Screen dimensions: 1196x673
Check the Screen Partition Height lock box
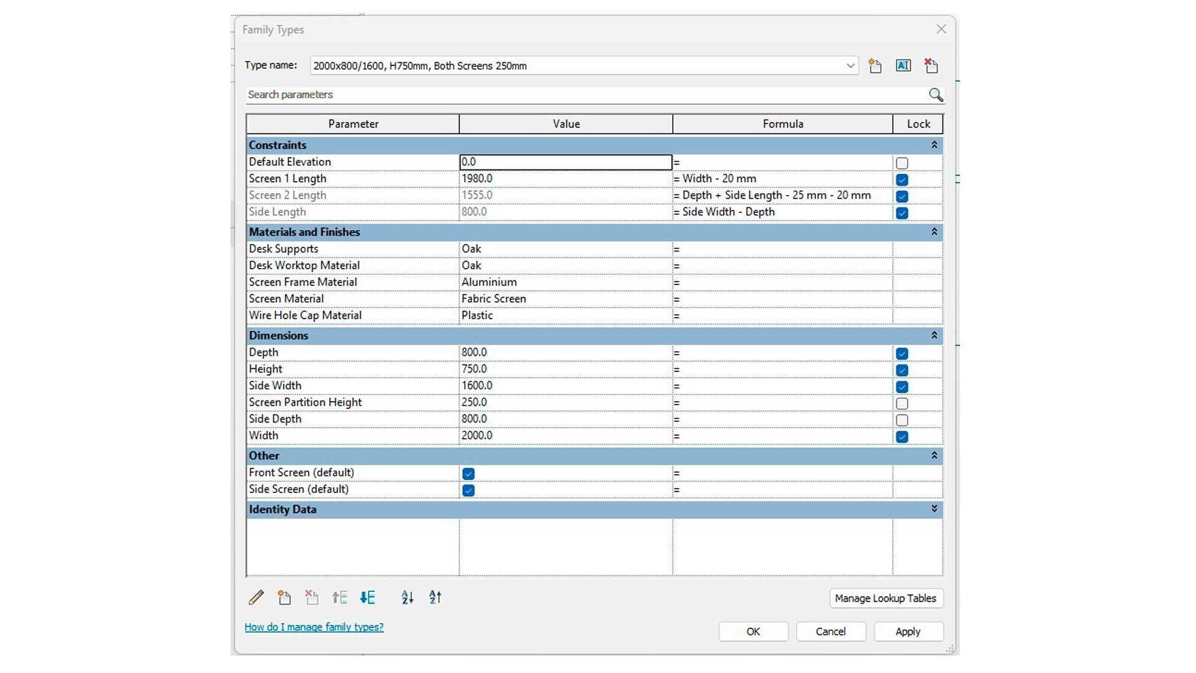pos(902,403)
